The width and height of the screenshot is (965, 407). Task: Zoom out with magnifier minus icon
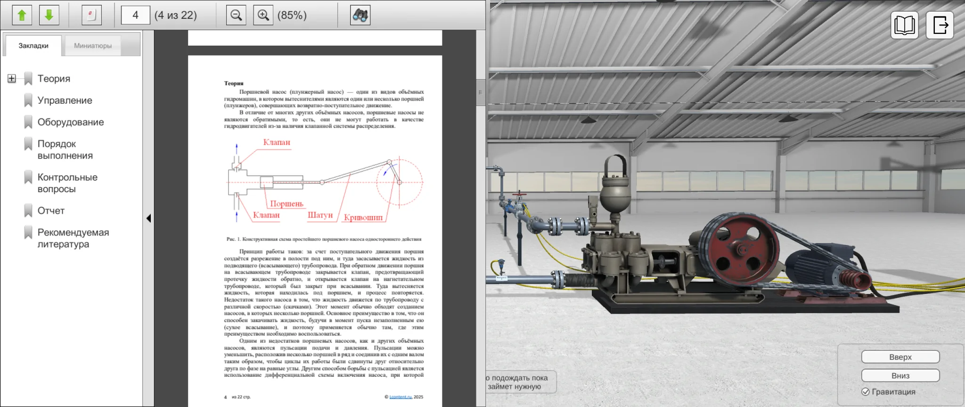(x=236, y=15)
